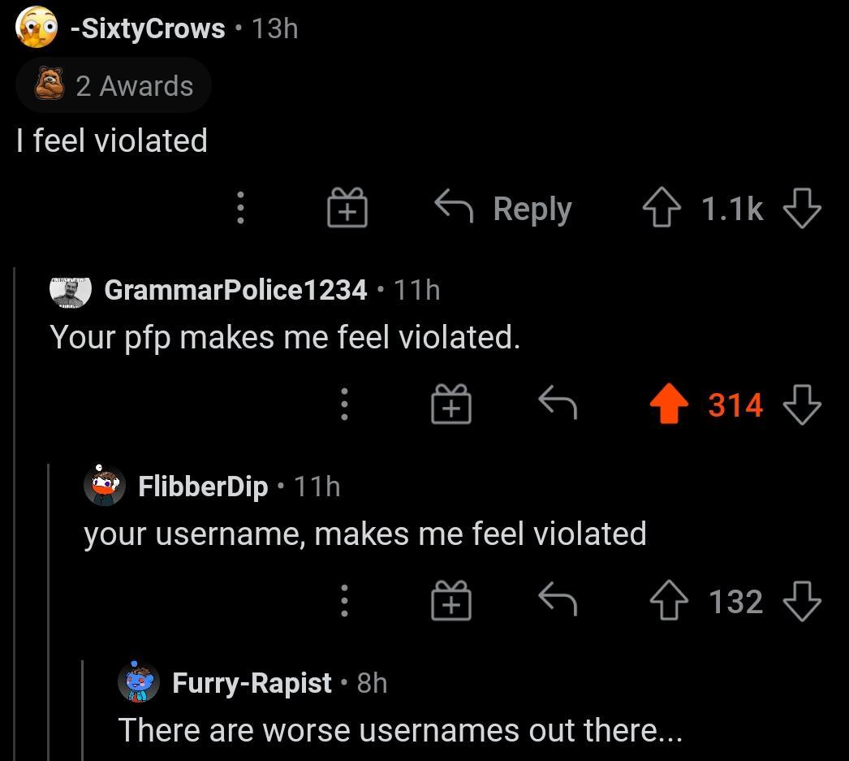Click the 1.1k vote count
Viewport: 849px width, 761px height.
point(731,209)
